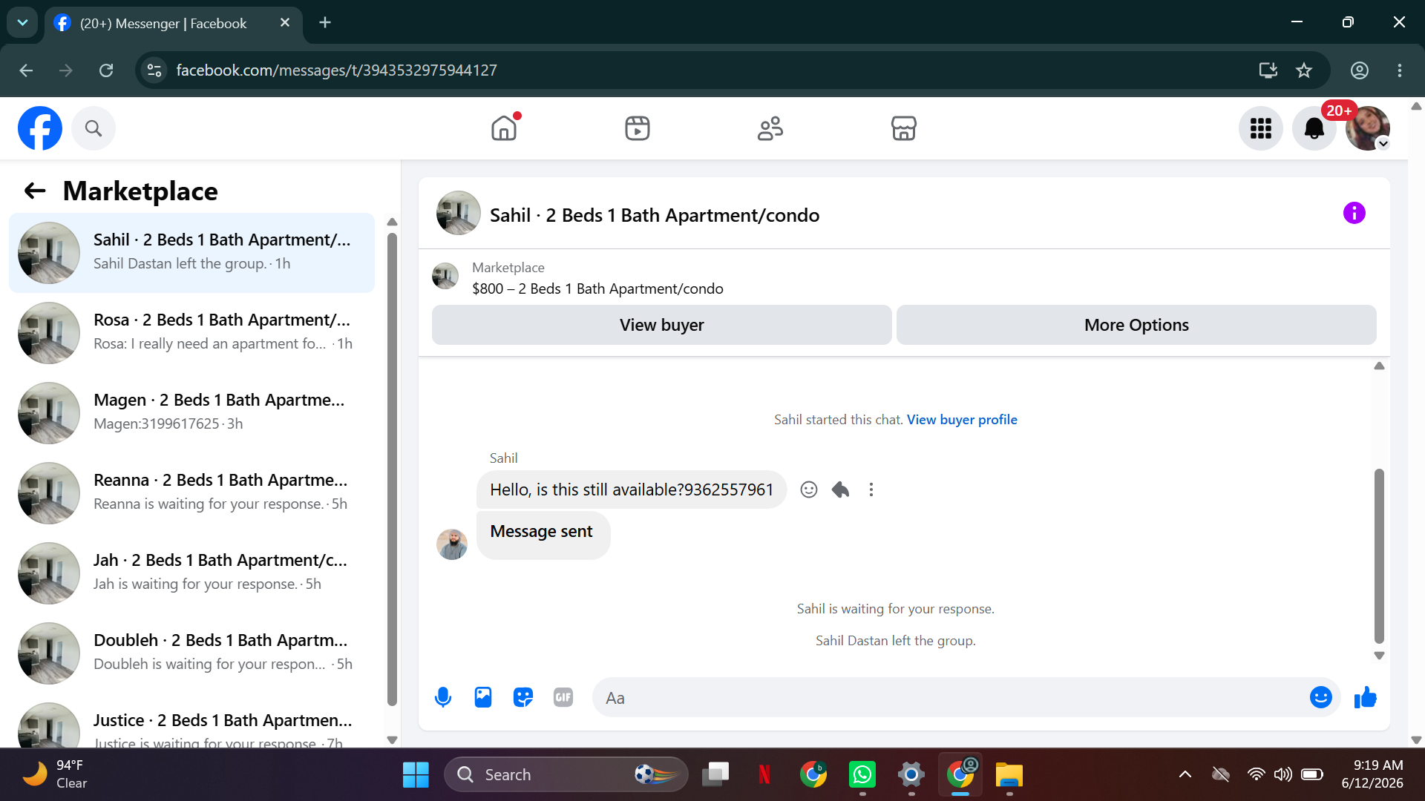Open WhatsApp from the taskbar
The height and width of the screenshot is (801, 1425).
tap(862, 775)
